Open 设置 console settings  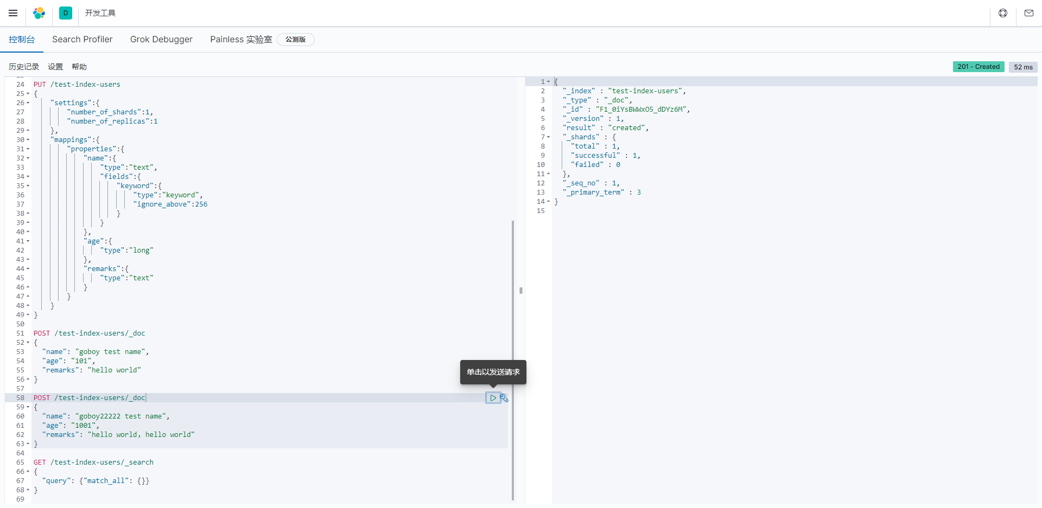55,67
